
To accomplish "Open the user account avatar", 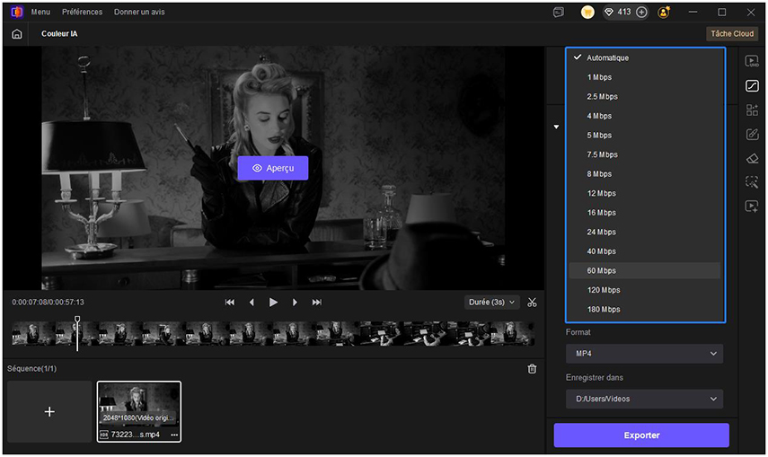I will (664, 13).
